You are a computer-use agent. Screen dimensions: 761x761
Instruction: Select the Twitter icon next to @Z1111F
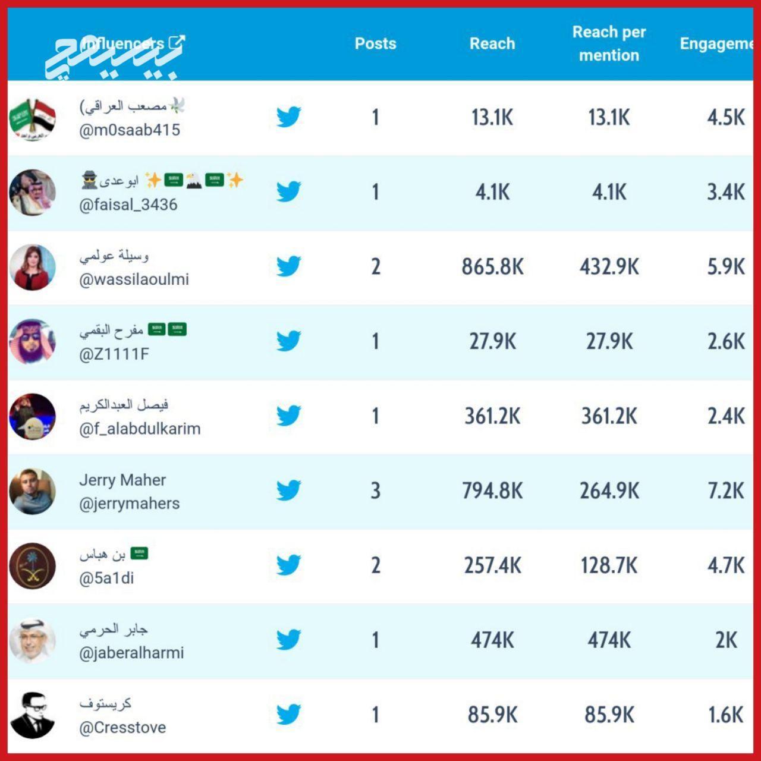coord(288,341)
